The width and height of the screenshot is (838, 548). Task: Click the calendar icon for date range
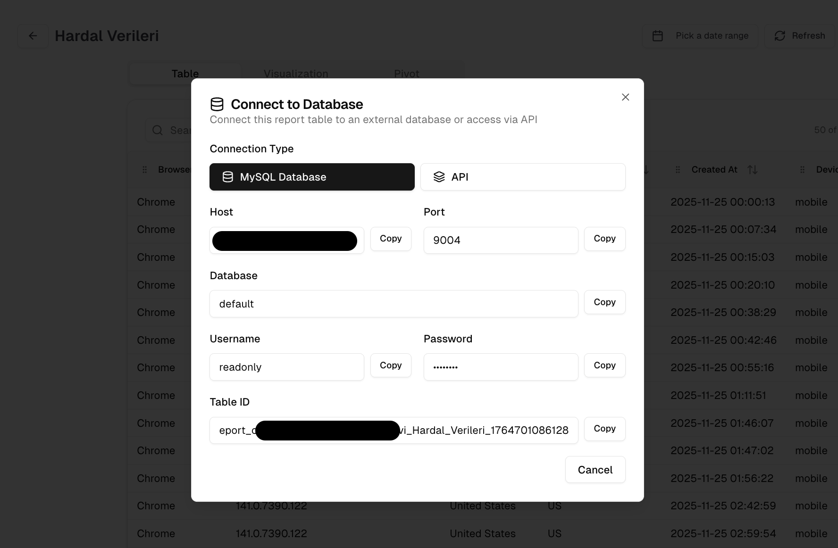[x=658, y=35]
